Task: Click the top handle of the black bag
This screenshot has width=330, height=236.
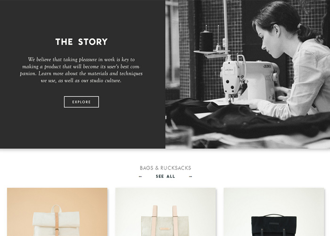Action: 273,215
